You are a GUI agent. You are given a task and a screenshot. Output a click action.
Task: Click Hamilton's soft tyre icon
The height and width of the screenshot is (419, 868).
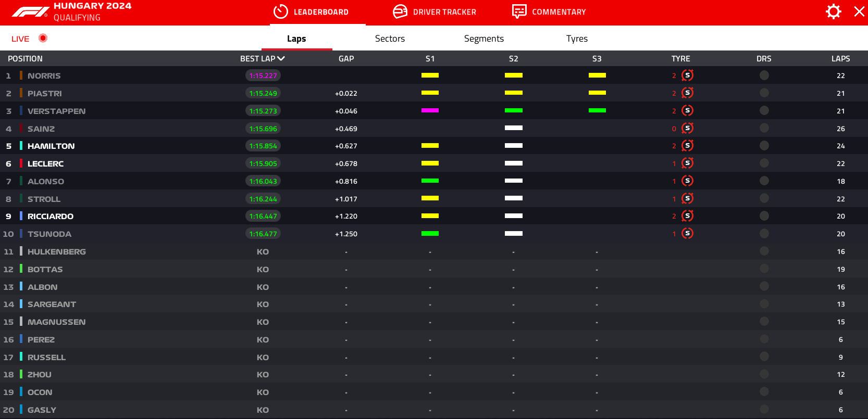(688, 146)
